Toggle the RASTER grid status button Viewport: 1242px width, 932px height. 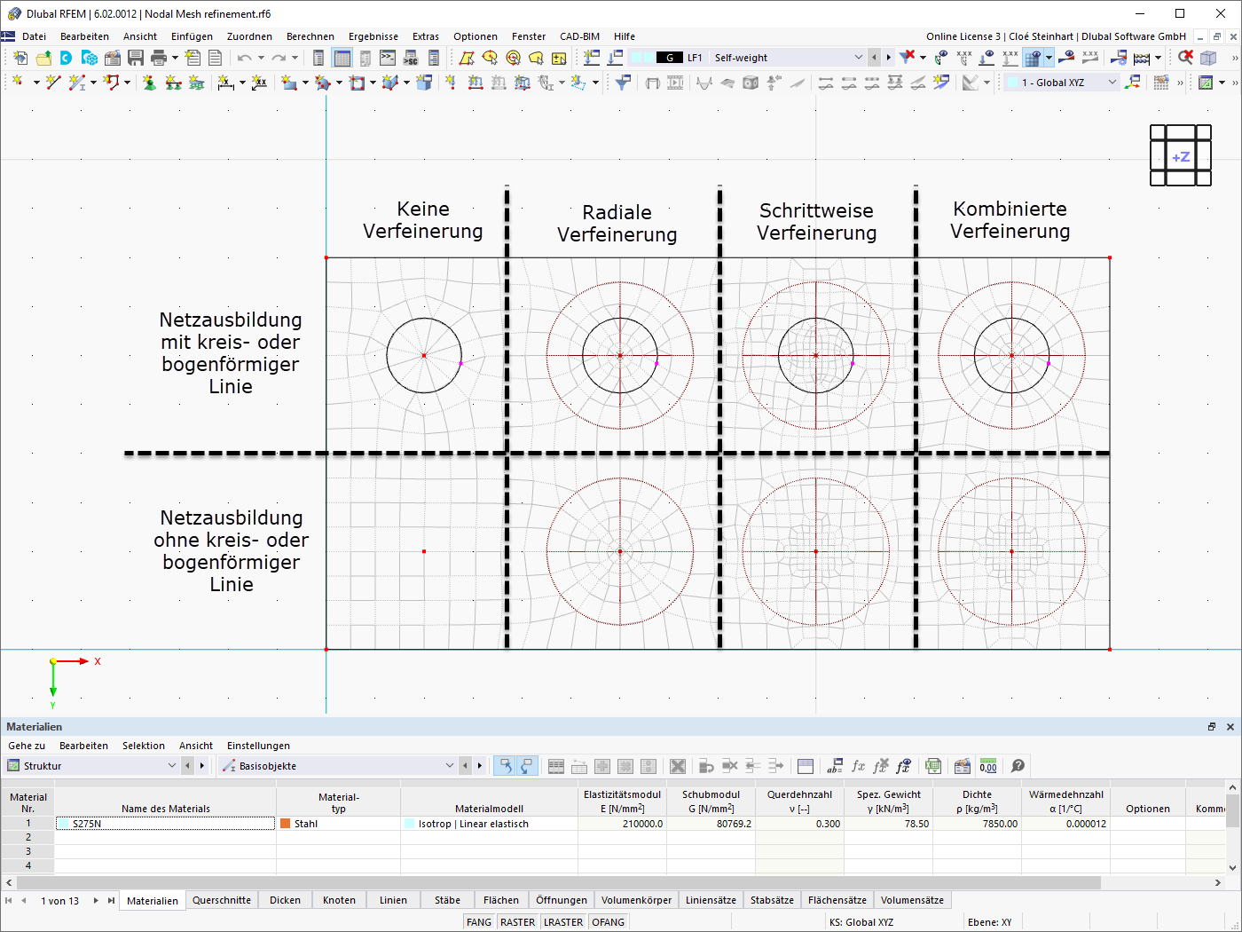tap(517, 922)
